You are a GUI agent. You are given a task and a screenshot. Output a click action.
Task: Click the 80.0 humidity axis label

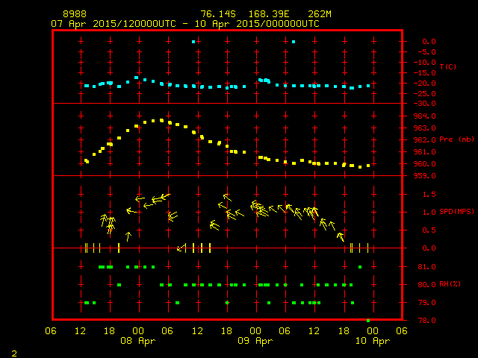click(x=426, y=285)
